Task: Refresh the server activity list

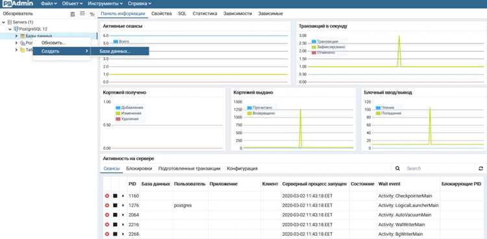Action: tap(481, 168)
